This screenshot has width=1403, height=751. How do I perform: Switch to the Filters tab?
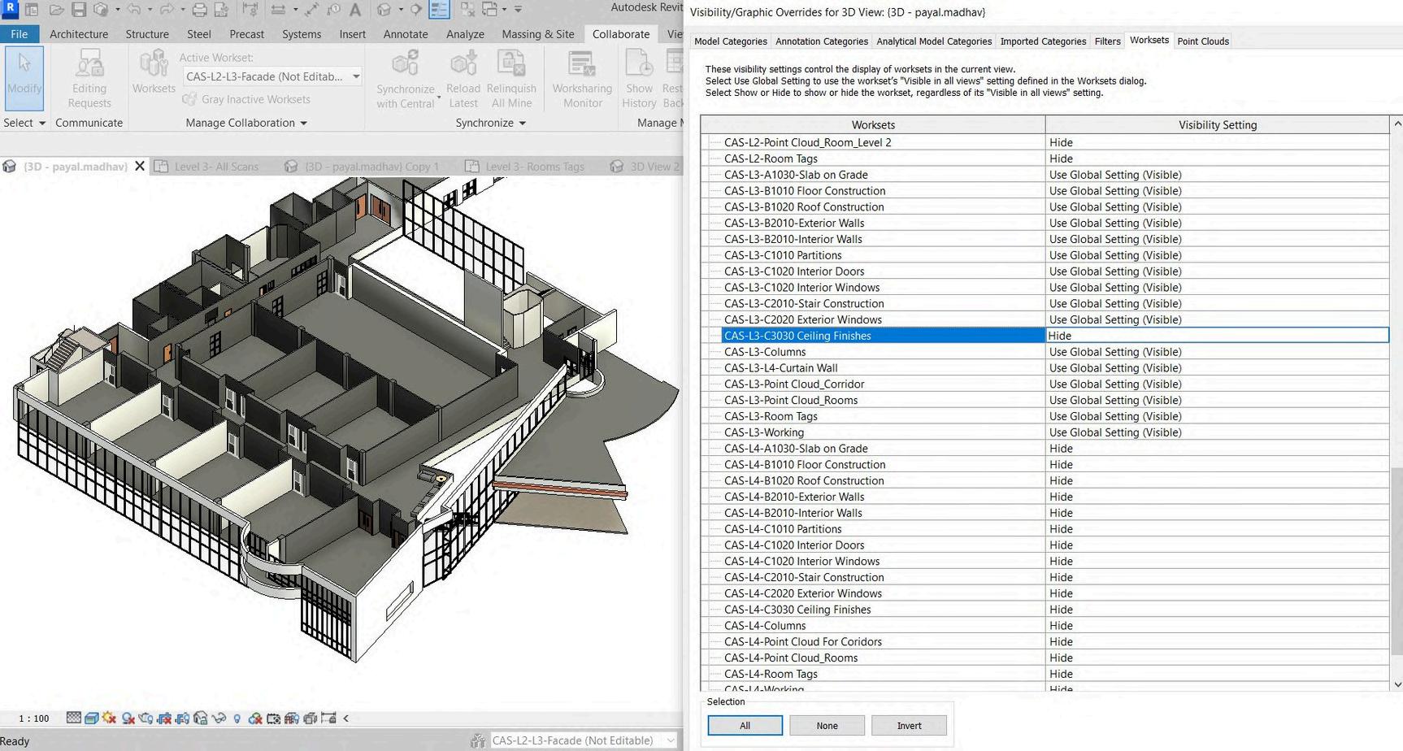click(1107, 41)
